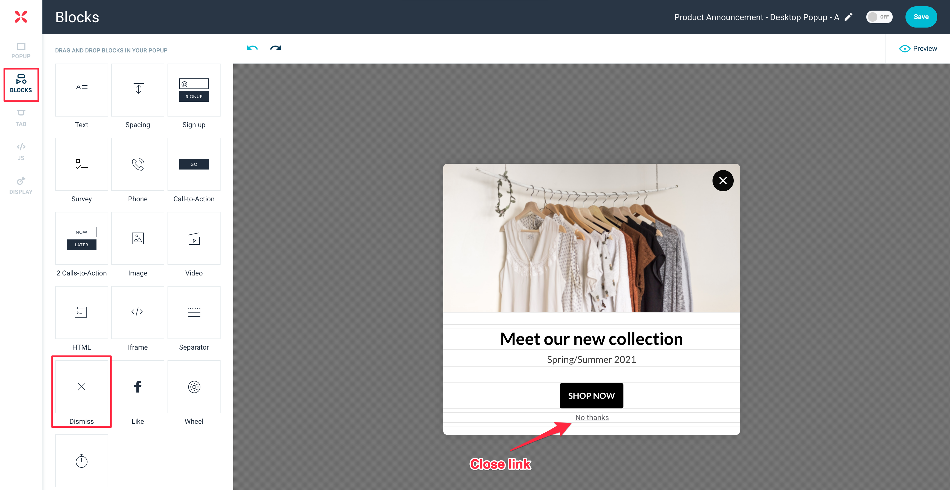Open the JS sidebar section
This screenshot has width=950, height=490.
tap(21, 152)
